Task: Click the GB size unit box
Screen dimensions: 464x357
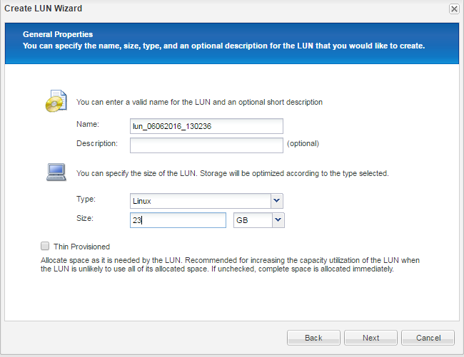Action: tap(252, 220)
